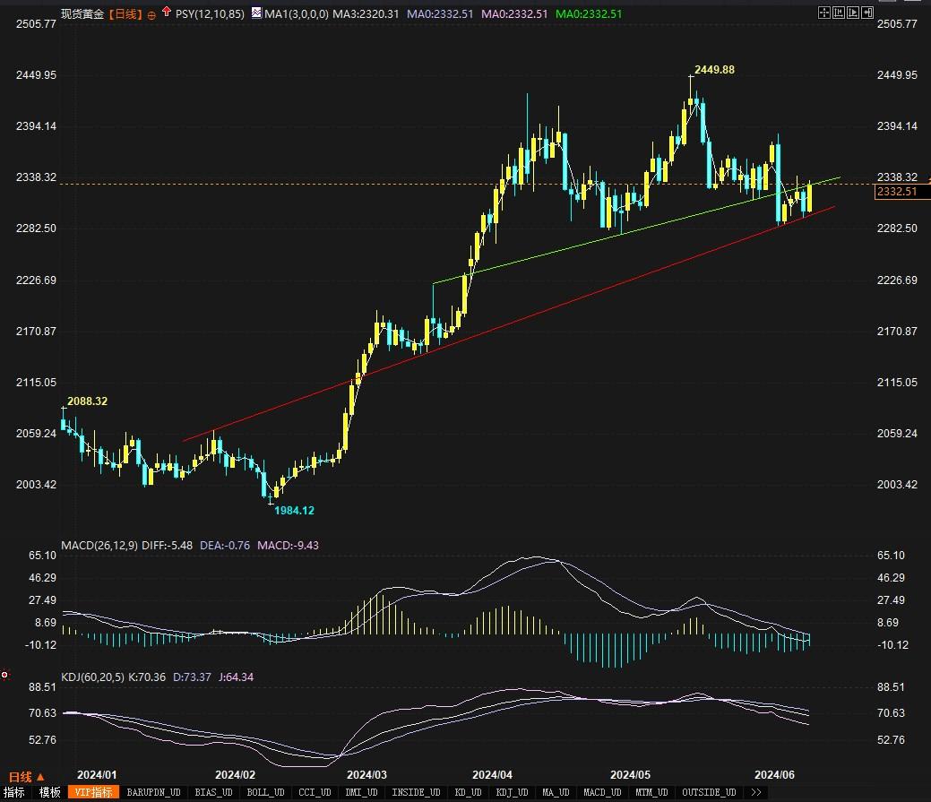Click the KDJ(60,20,5) indicator label
Viewport: 931px width, 802px height.
tap(91, 677)
